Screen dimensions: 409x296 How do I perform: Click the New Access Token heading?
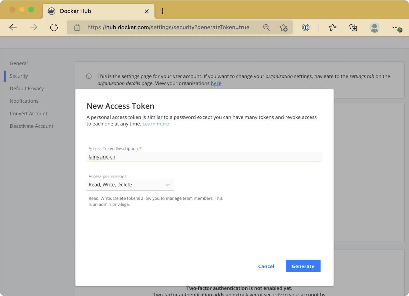120,106
